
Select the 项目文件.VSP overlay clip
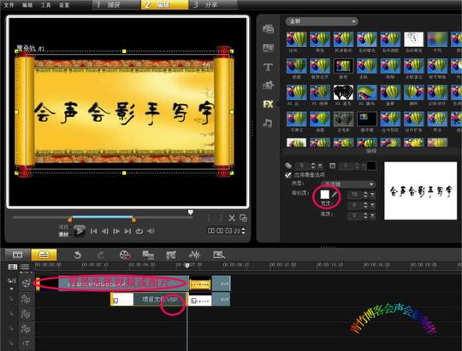coord(149,300)
